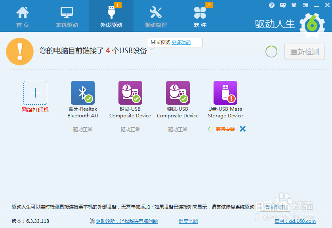Image resolution: width=332 pixels, height=228 pixels.
Task: Click the 驱动人生 6 gear logo
Action: tap(312, 25)
